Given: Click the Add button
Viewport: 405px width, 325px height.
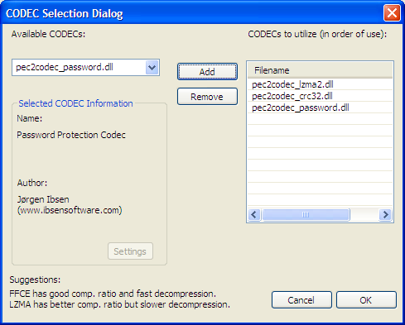Looking at the screenshot, I should point(207,72).
